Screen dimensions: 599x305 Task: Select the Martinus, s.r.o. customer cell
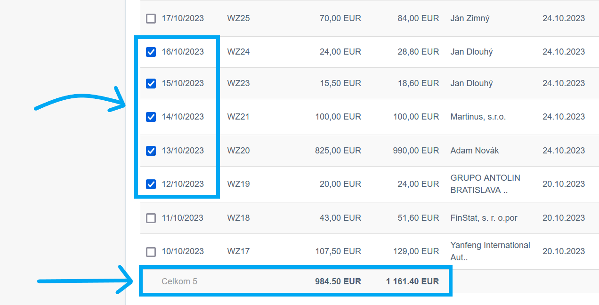(x=478, y=117)
